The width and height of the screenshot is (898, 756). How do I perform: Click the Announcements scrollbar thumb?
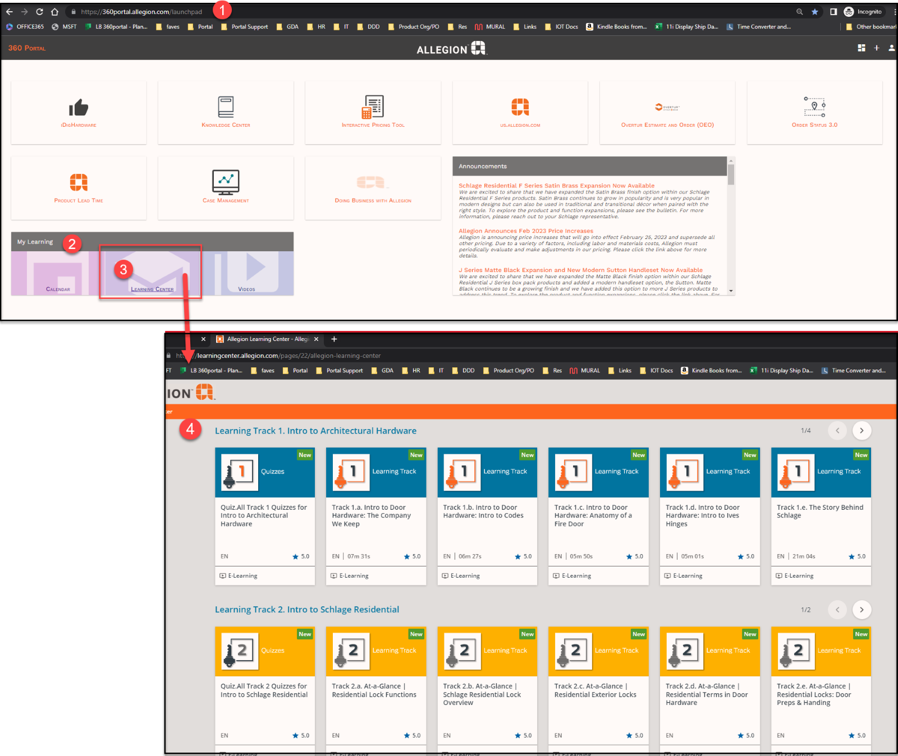(731, 174)
